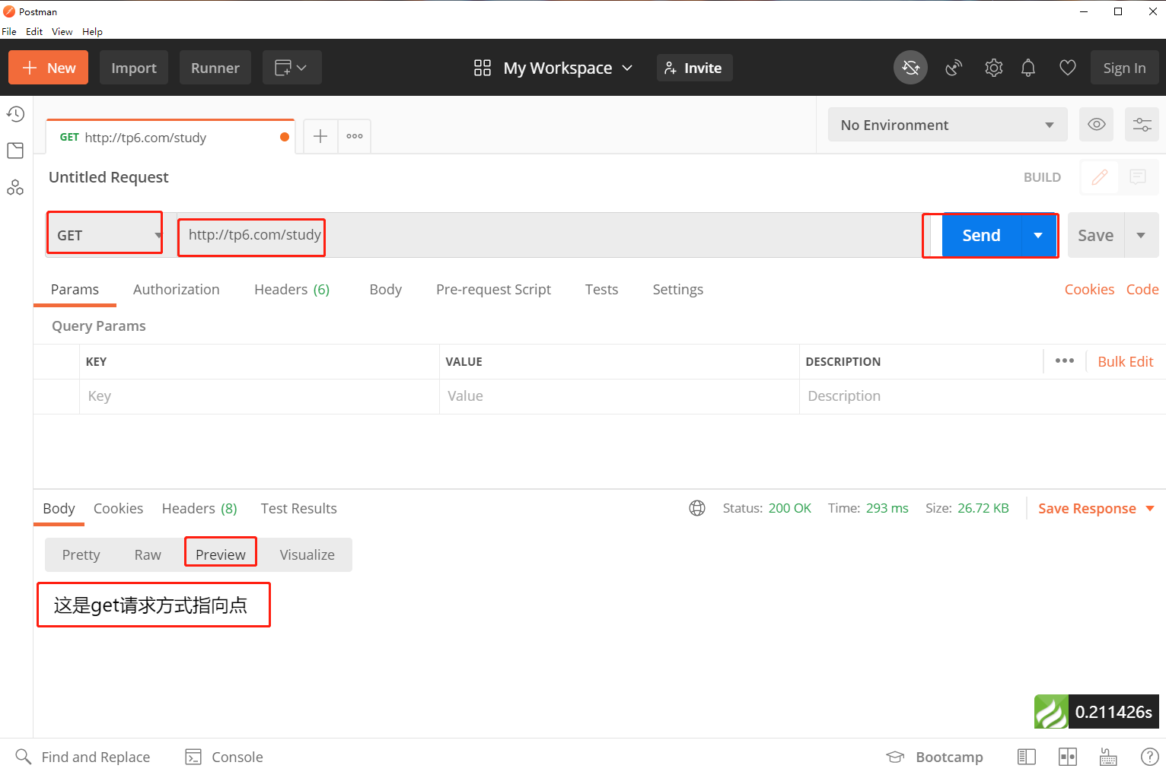Click the network globe icon
This screenshot has height=775, width=1166.
pyautogui.click(x=697, y=508)
